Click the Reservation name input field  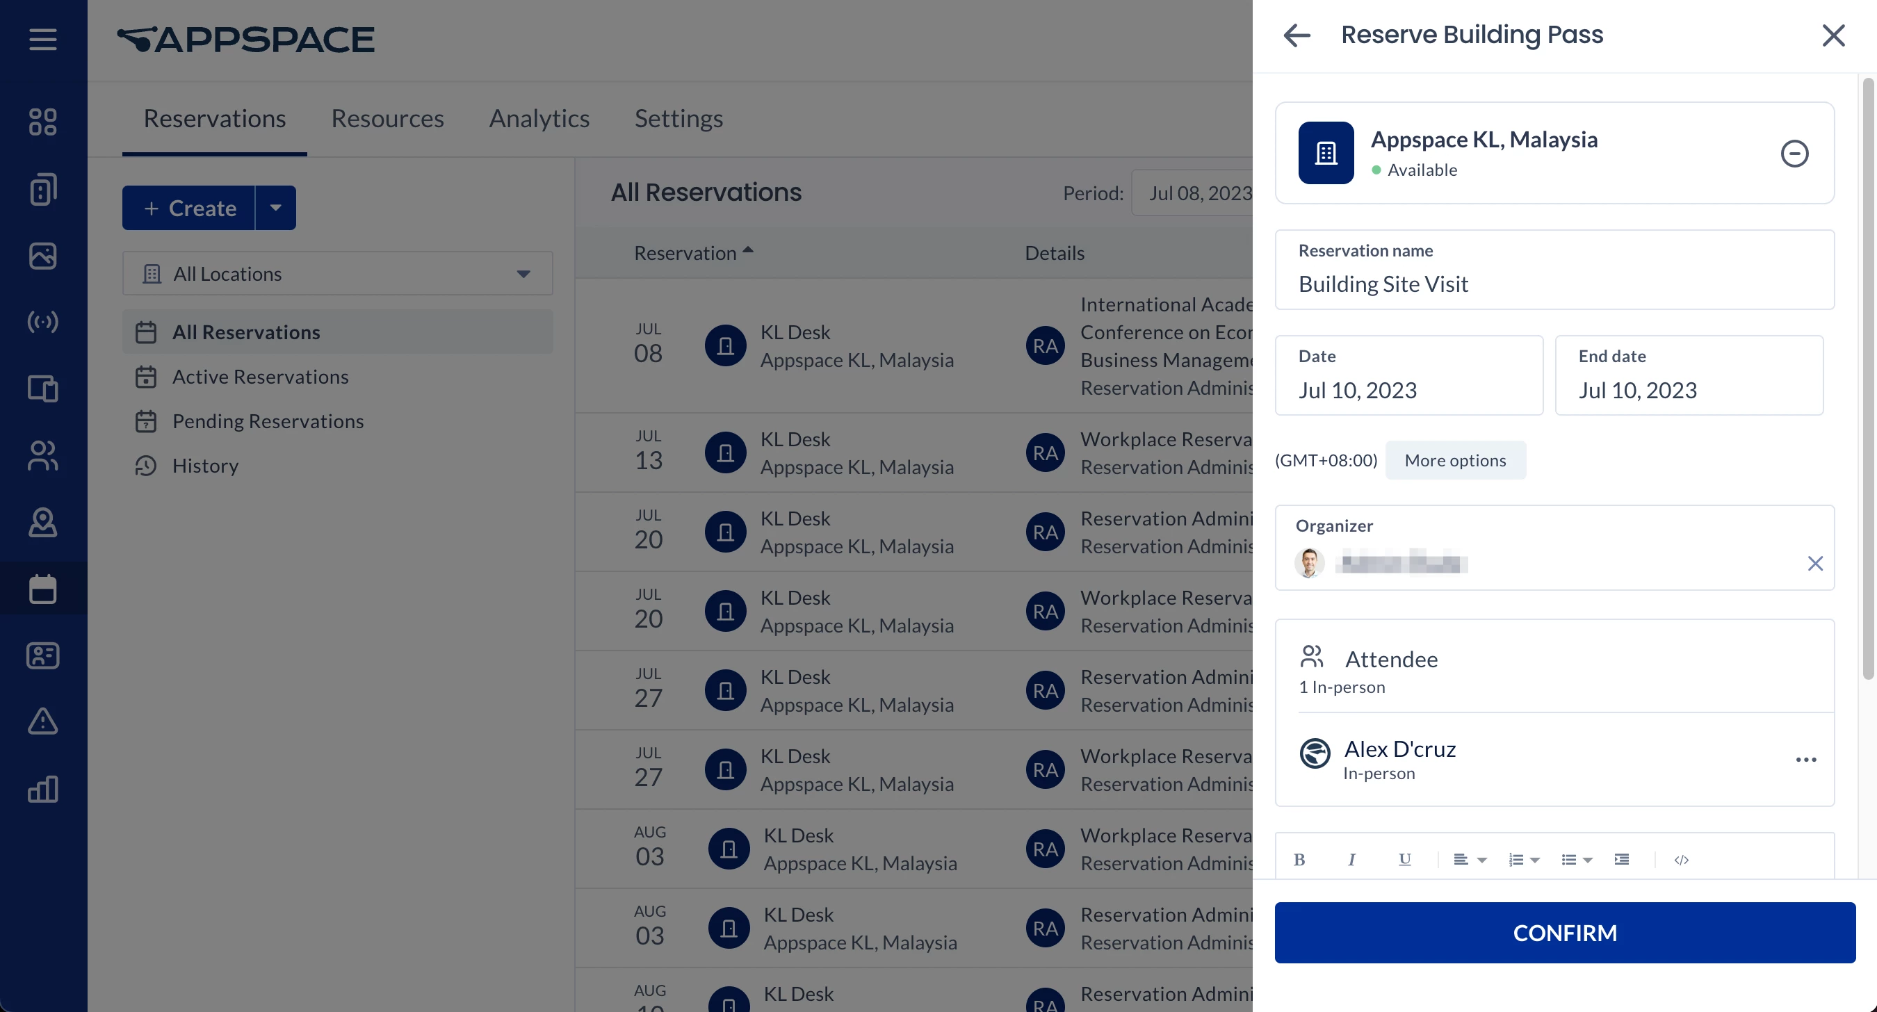(x=1554, y=284)
